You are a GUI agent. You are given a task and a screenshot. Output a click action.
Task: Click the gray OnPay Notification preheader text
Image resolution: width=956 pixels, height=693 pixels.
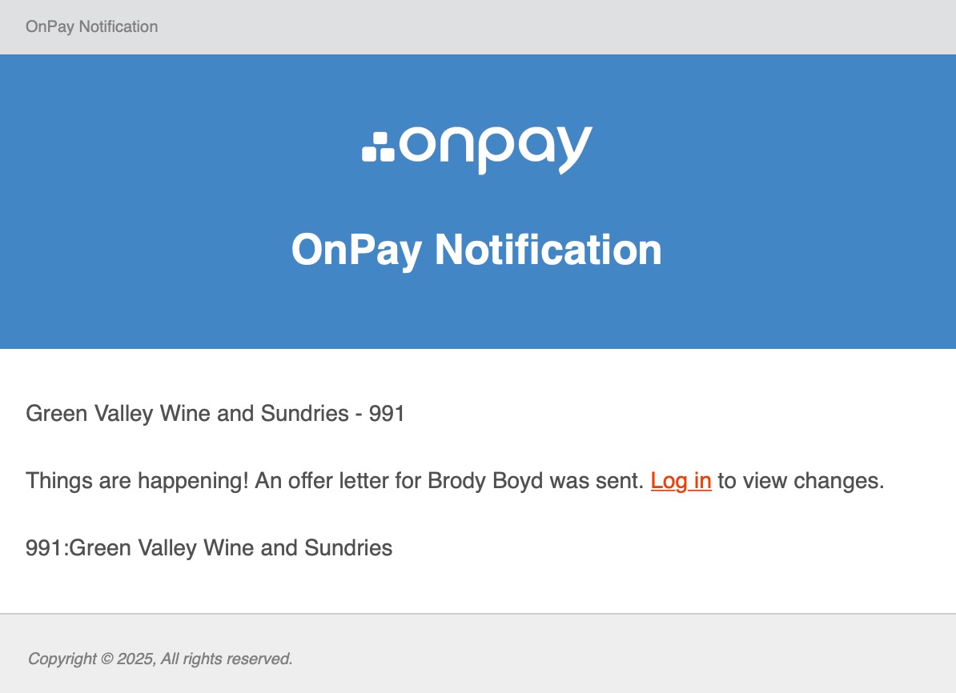tap(92, 26)
